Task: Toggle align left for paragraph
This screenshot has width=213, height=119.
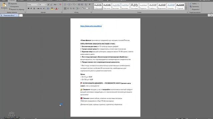Action: (x=65, y=9)
